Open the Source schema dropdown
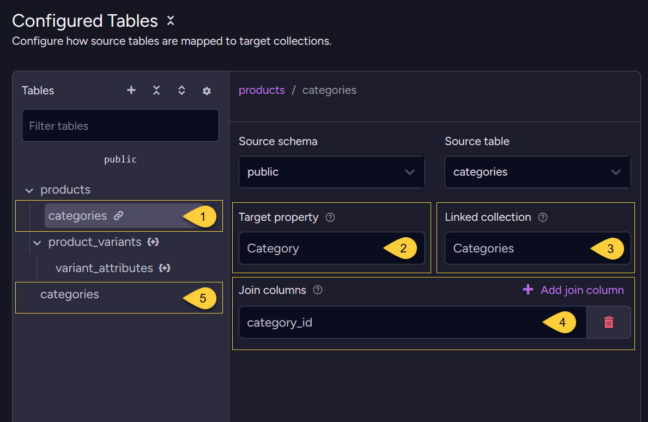 (331, 172)
